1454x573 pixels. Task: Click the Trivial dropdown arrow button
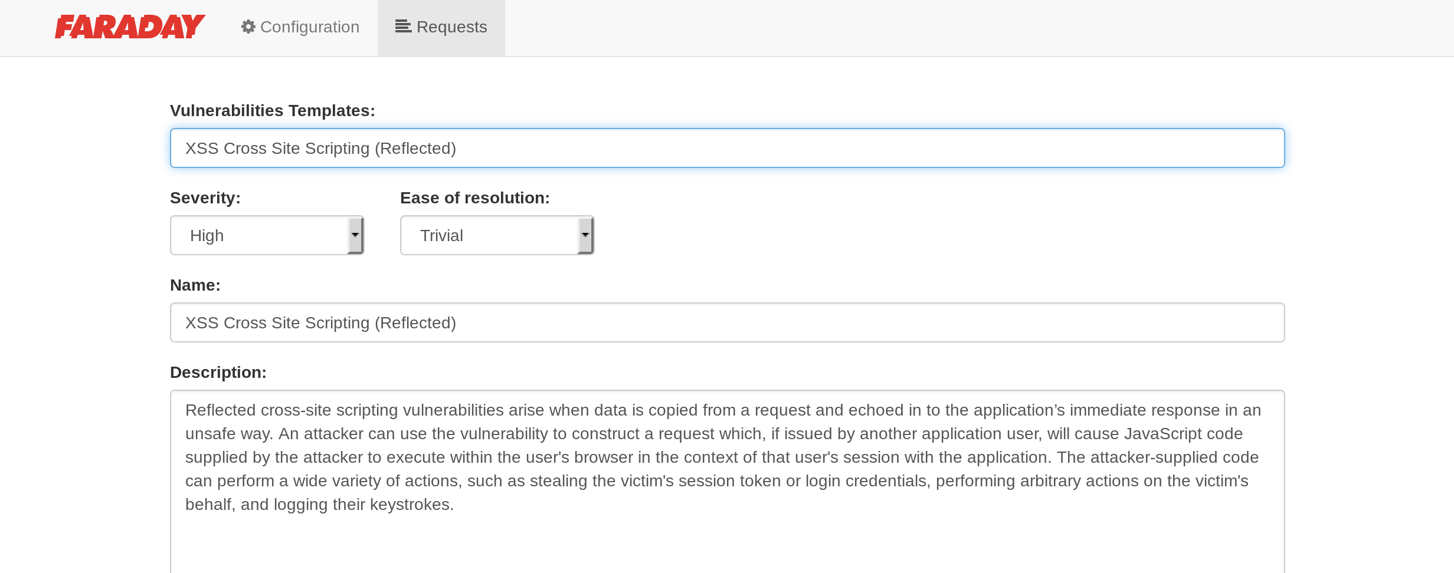(585, 235)
